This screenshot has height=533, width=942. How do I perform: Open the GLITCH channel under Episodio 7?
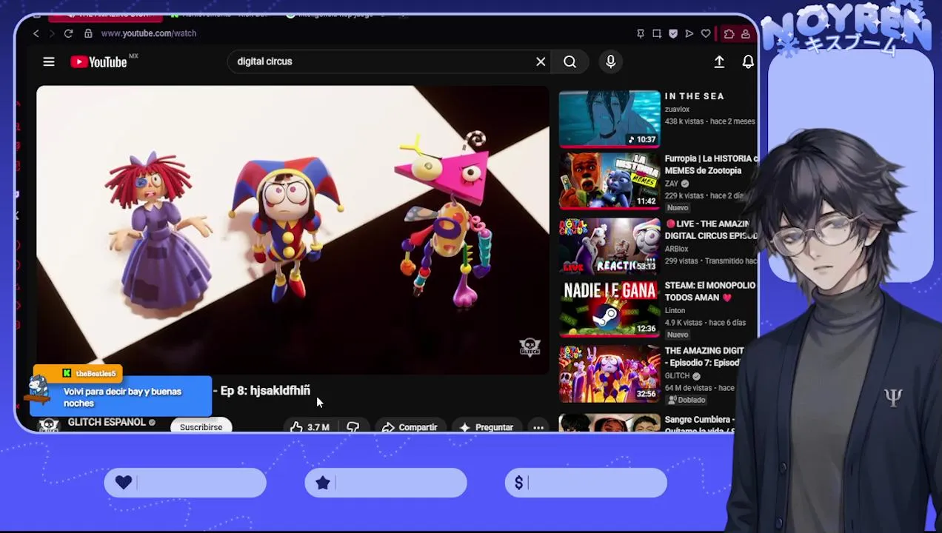tap(677, 376)
